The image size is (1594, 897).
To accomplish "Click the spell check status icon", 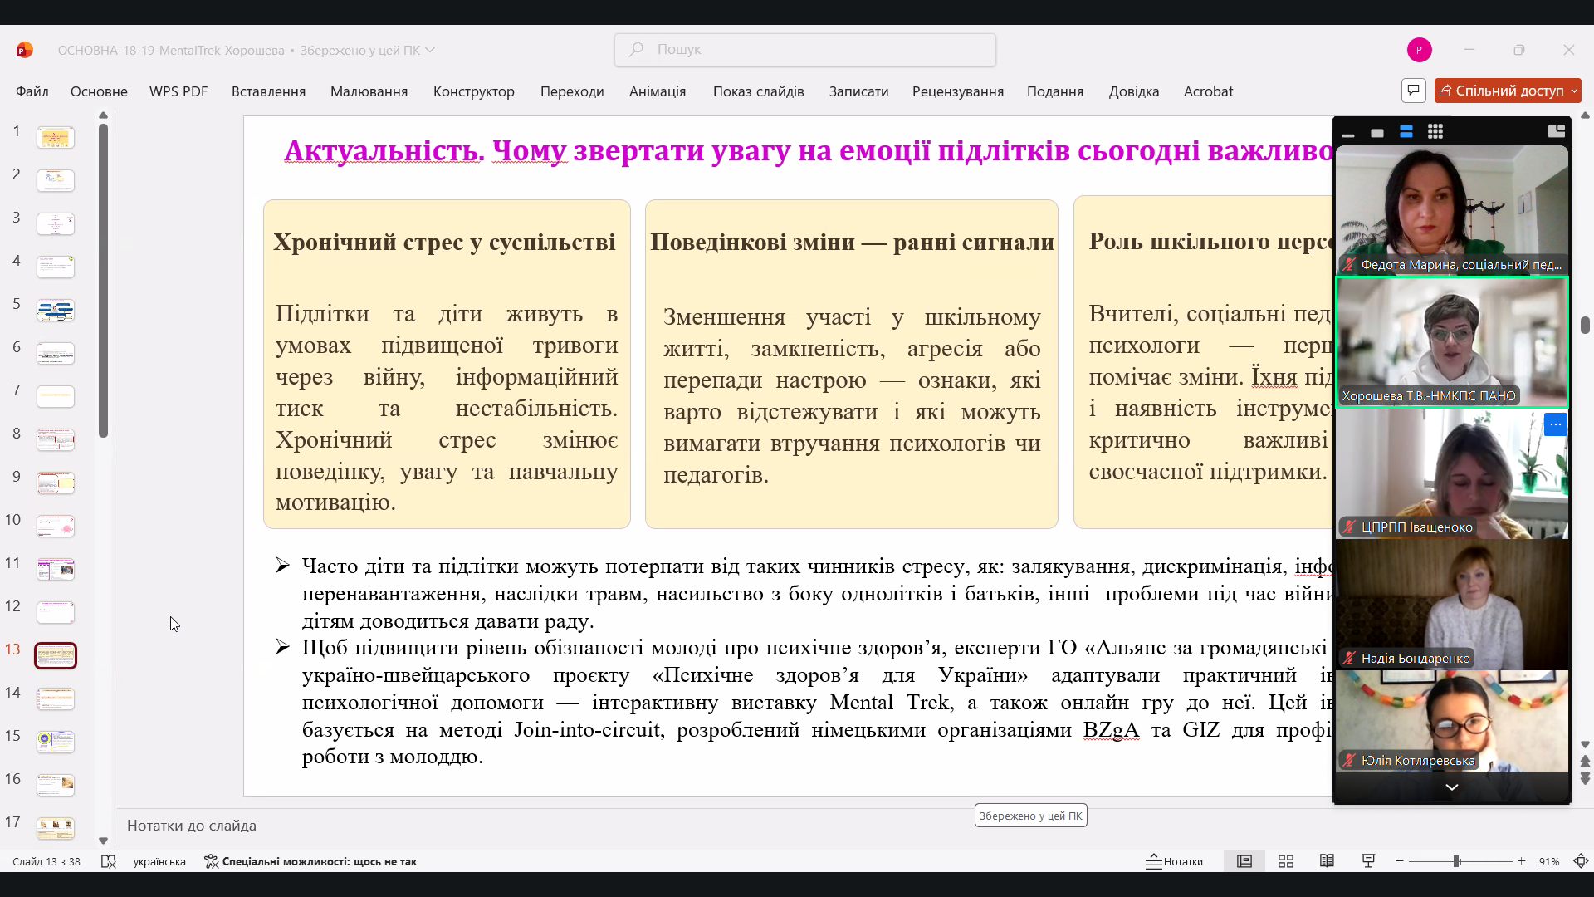I will 108,861.
